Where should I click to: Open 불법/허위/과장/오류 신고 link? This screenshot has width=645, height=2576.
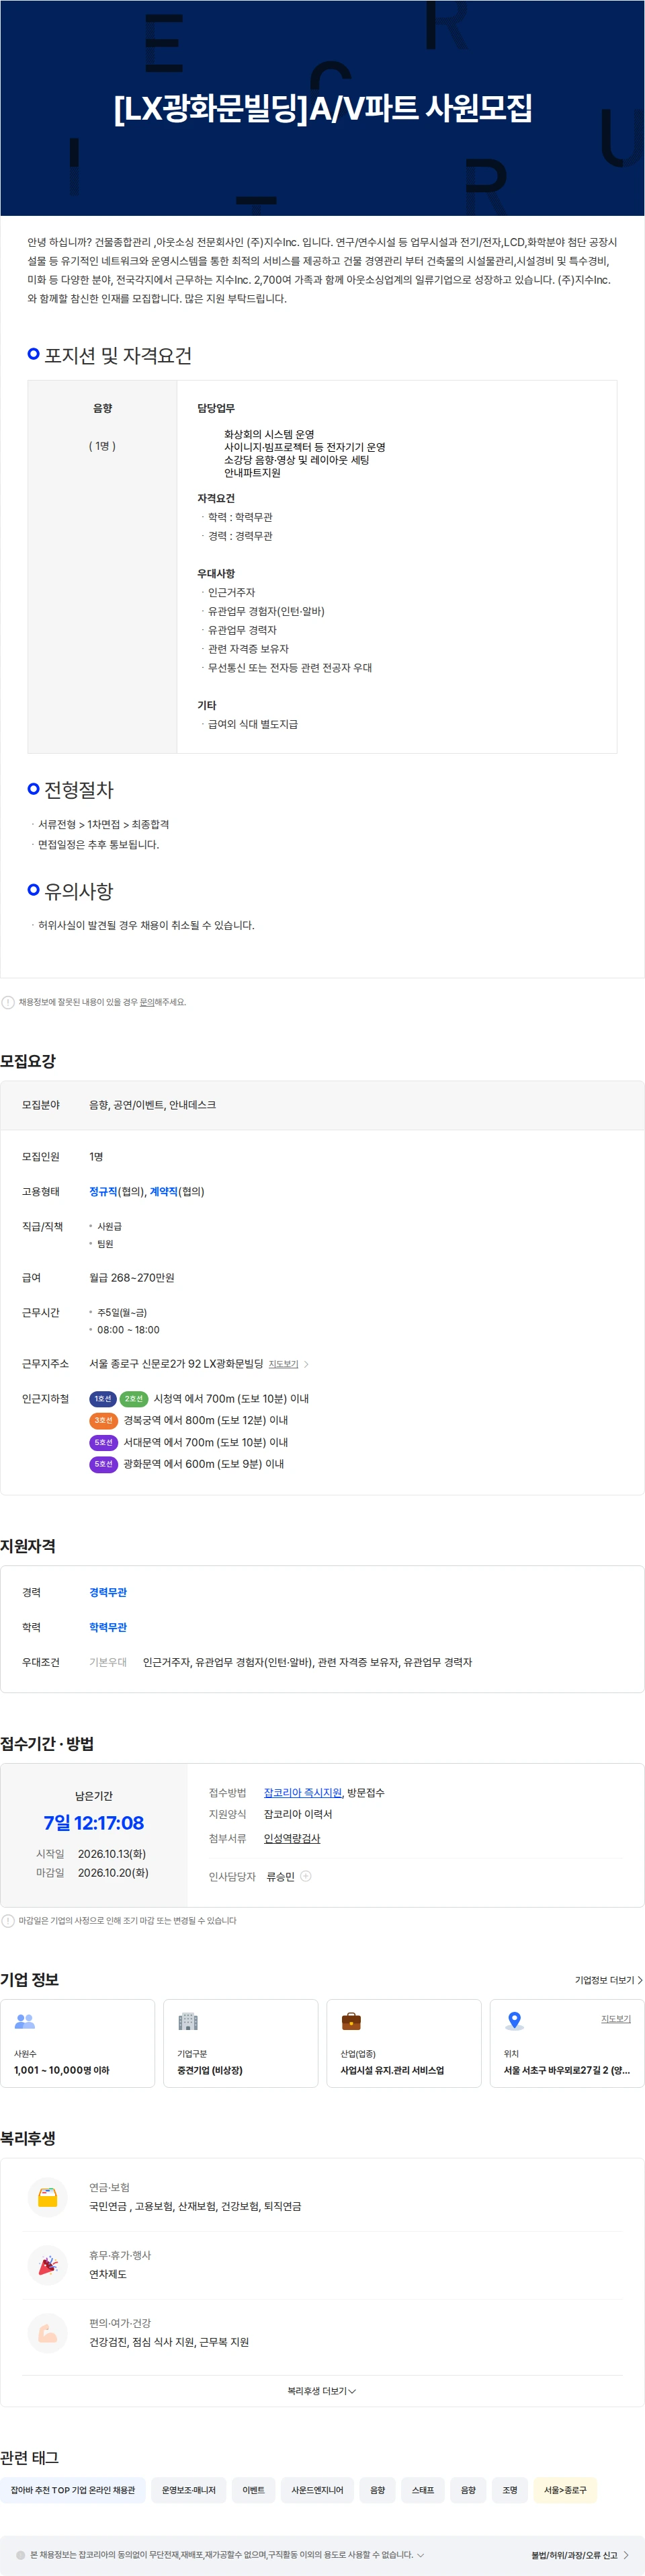580,2555
